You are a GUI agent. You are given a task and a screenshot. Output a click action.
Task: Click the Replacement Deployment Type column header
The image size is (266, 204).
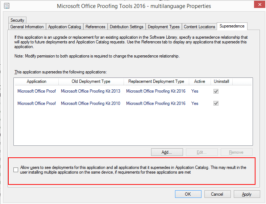pyautogui.click(x=156, y=81)
